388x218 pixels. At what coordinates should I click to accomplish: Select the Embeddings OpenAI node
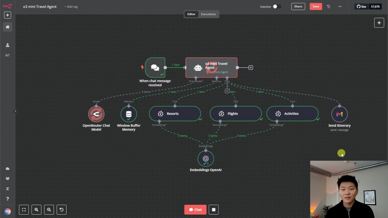click(x=206, y=159)
